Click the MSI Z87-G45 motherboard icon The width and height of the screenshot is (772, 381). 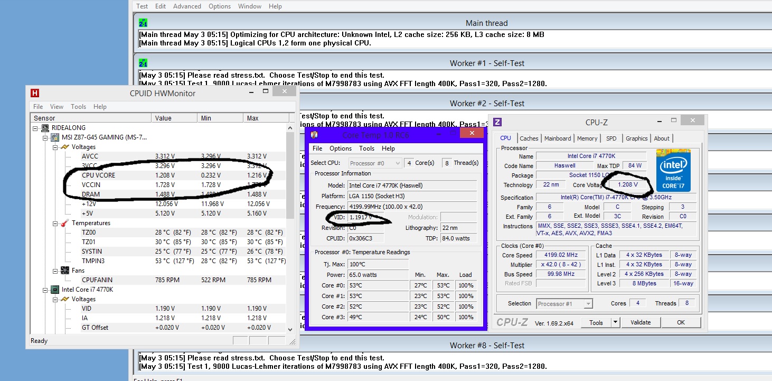(x=54, y=137)
